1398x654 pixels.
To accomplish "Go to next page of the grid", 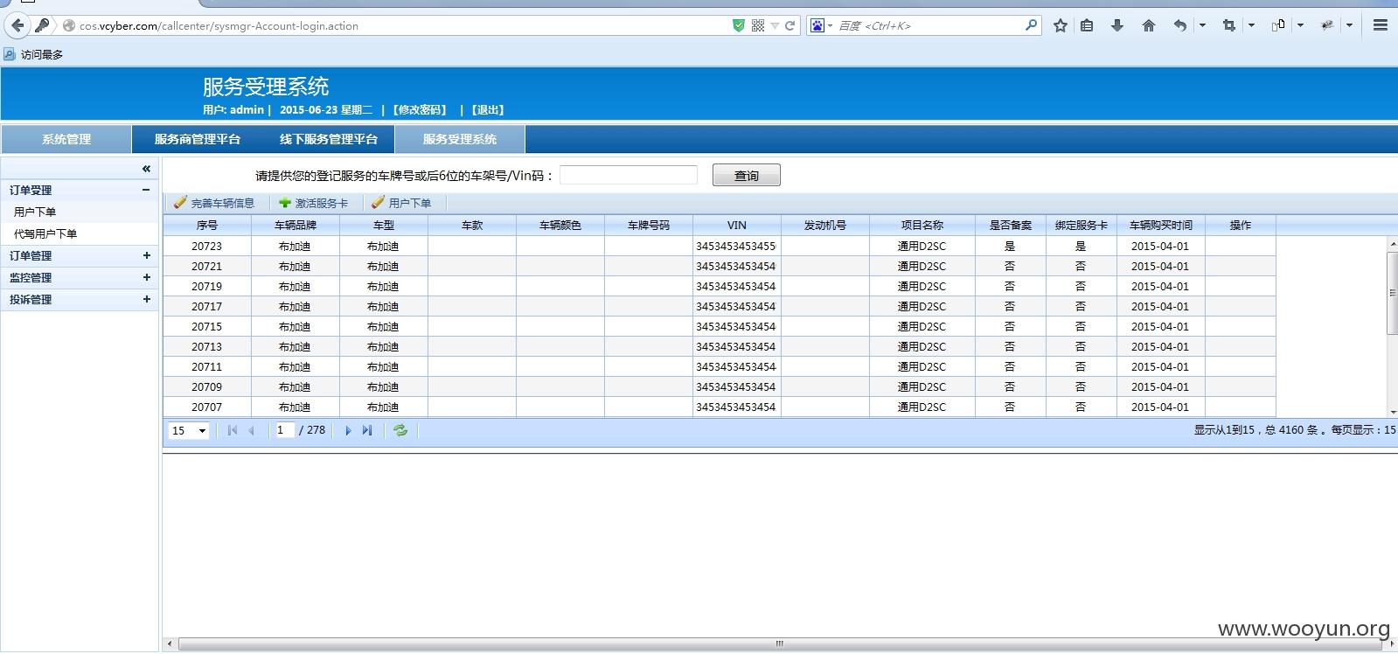I will click(x=348, y=430).
